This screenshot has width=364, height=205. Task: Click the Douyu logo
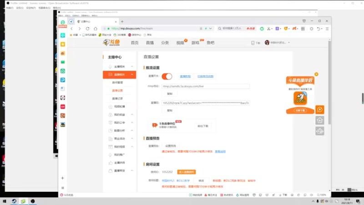[111, 42]
